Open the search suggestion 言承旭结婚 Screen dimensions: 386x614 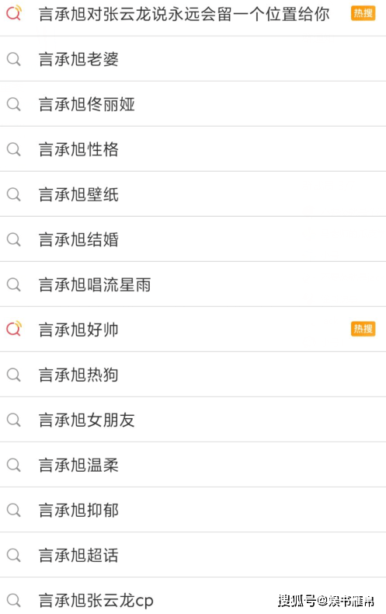pos(193,239)
